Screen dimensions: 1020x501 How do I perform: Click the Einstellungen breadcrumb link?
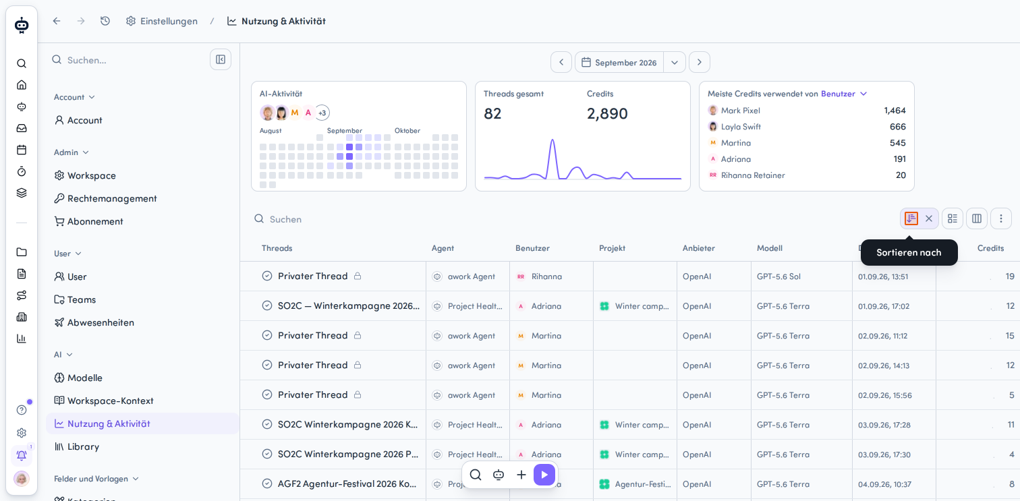tap(162, 21)
